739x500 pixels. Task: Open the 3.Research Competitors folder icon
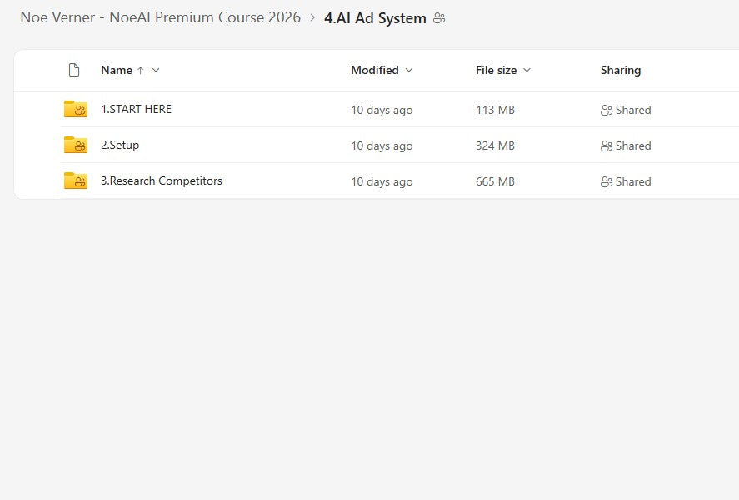76,181
